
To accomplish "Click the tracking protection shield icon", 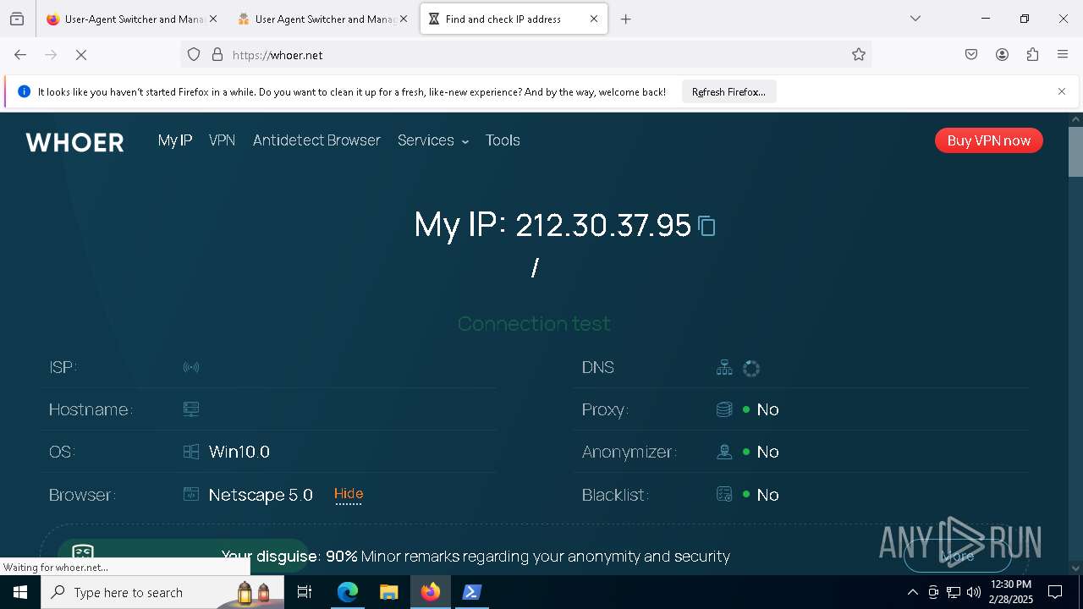I will pos(194,55).
